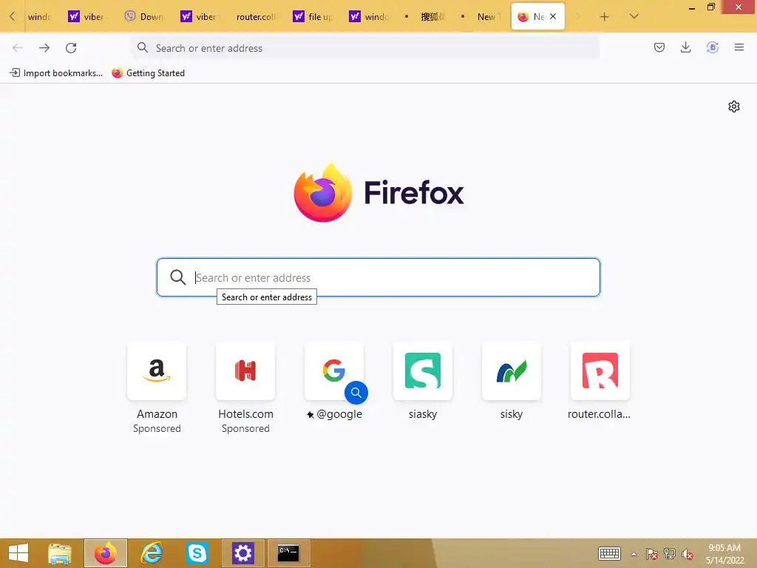
Task: Switch to the 搜狐 tab
Action: (x=426, y=16)
